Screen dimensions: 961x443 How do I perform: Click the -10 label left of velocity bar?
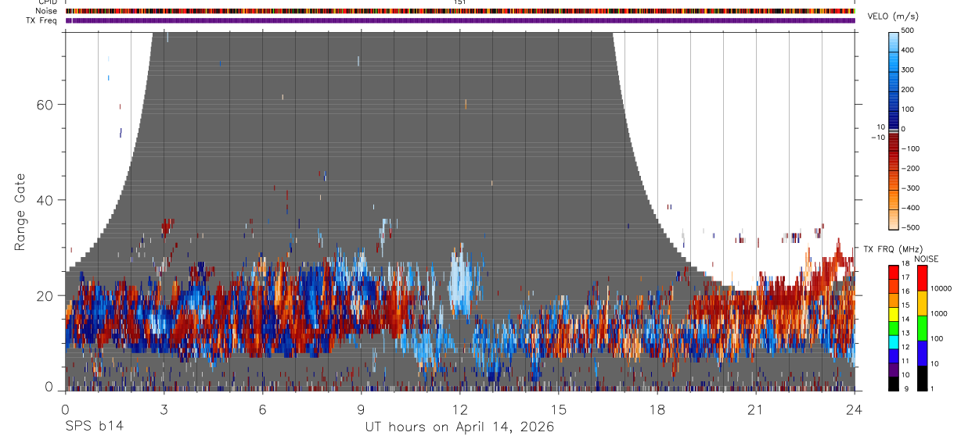[876, 138]
